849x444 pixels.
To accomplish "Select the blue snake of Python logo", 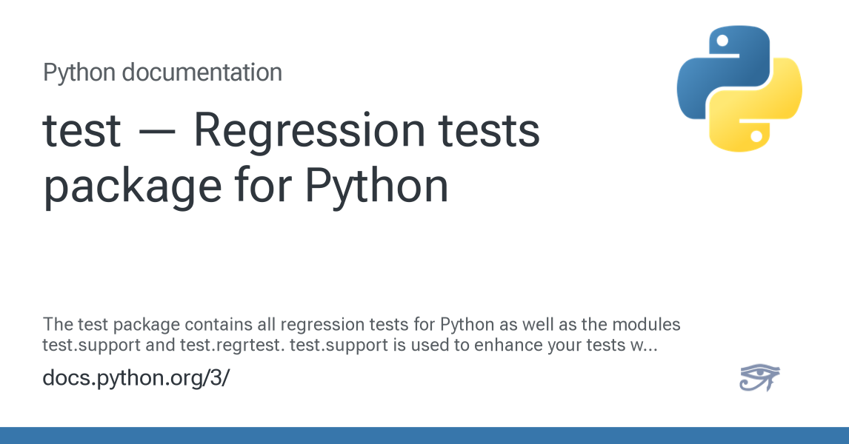I will coord(724,71).
